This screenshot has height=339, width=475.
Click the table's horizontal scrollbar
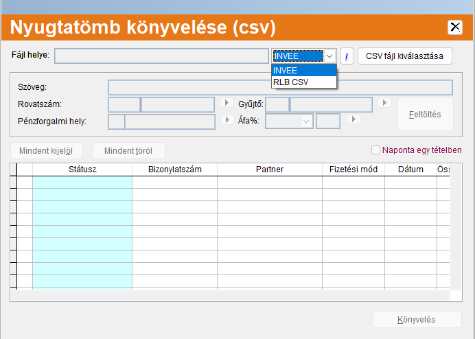[x=230, y=295]
